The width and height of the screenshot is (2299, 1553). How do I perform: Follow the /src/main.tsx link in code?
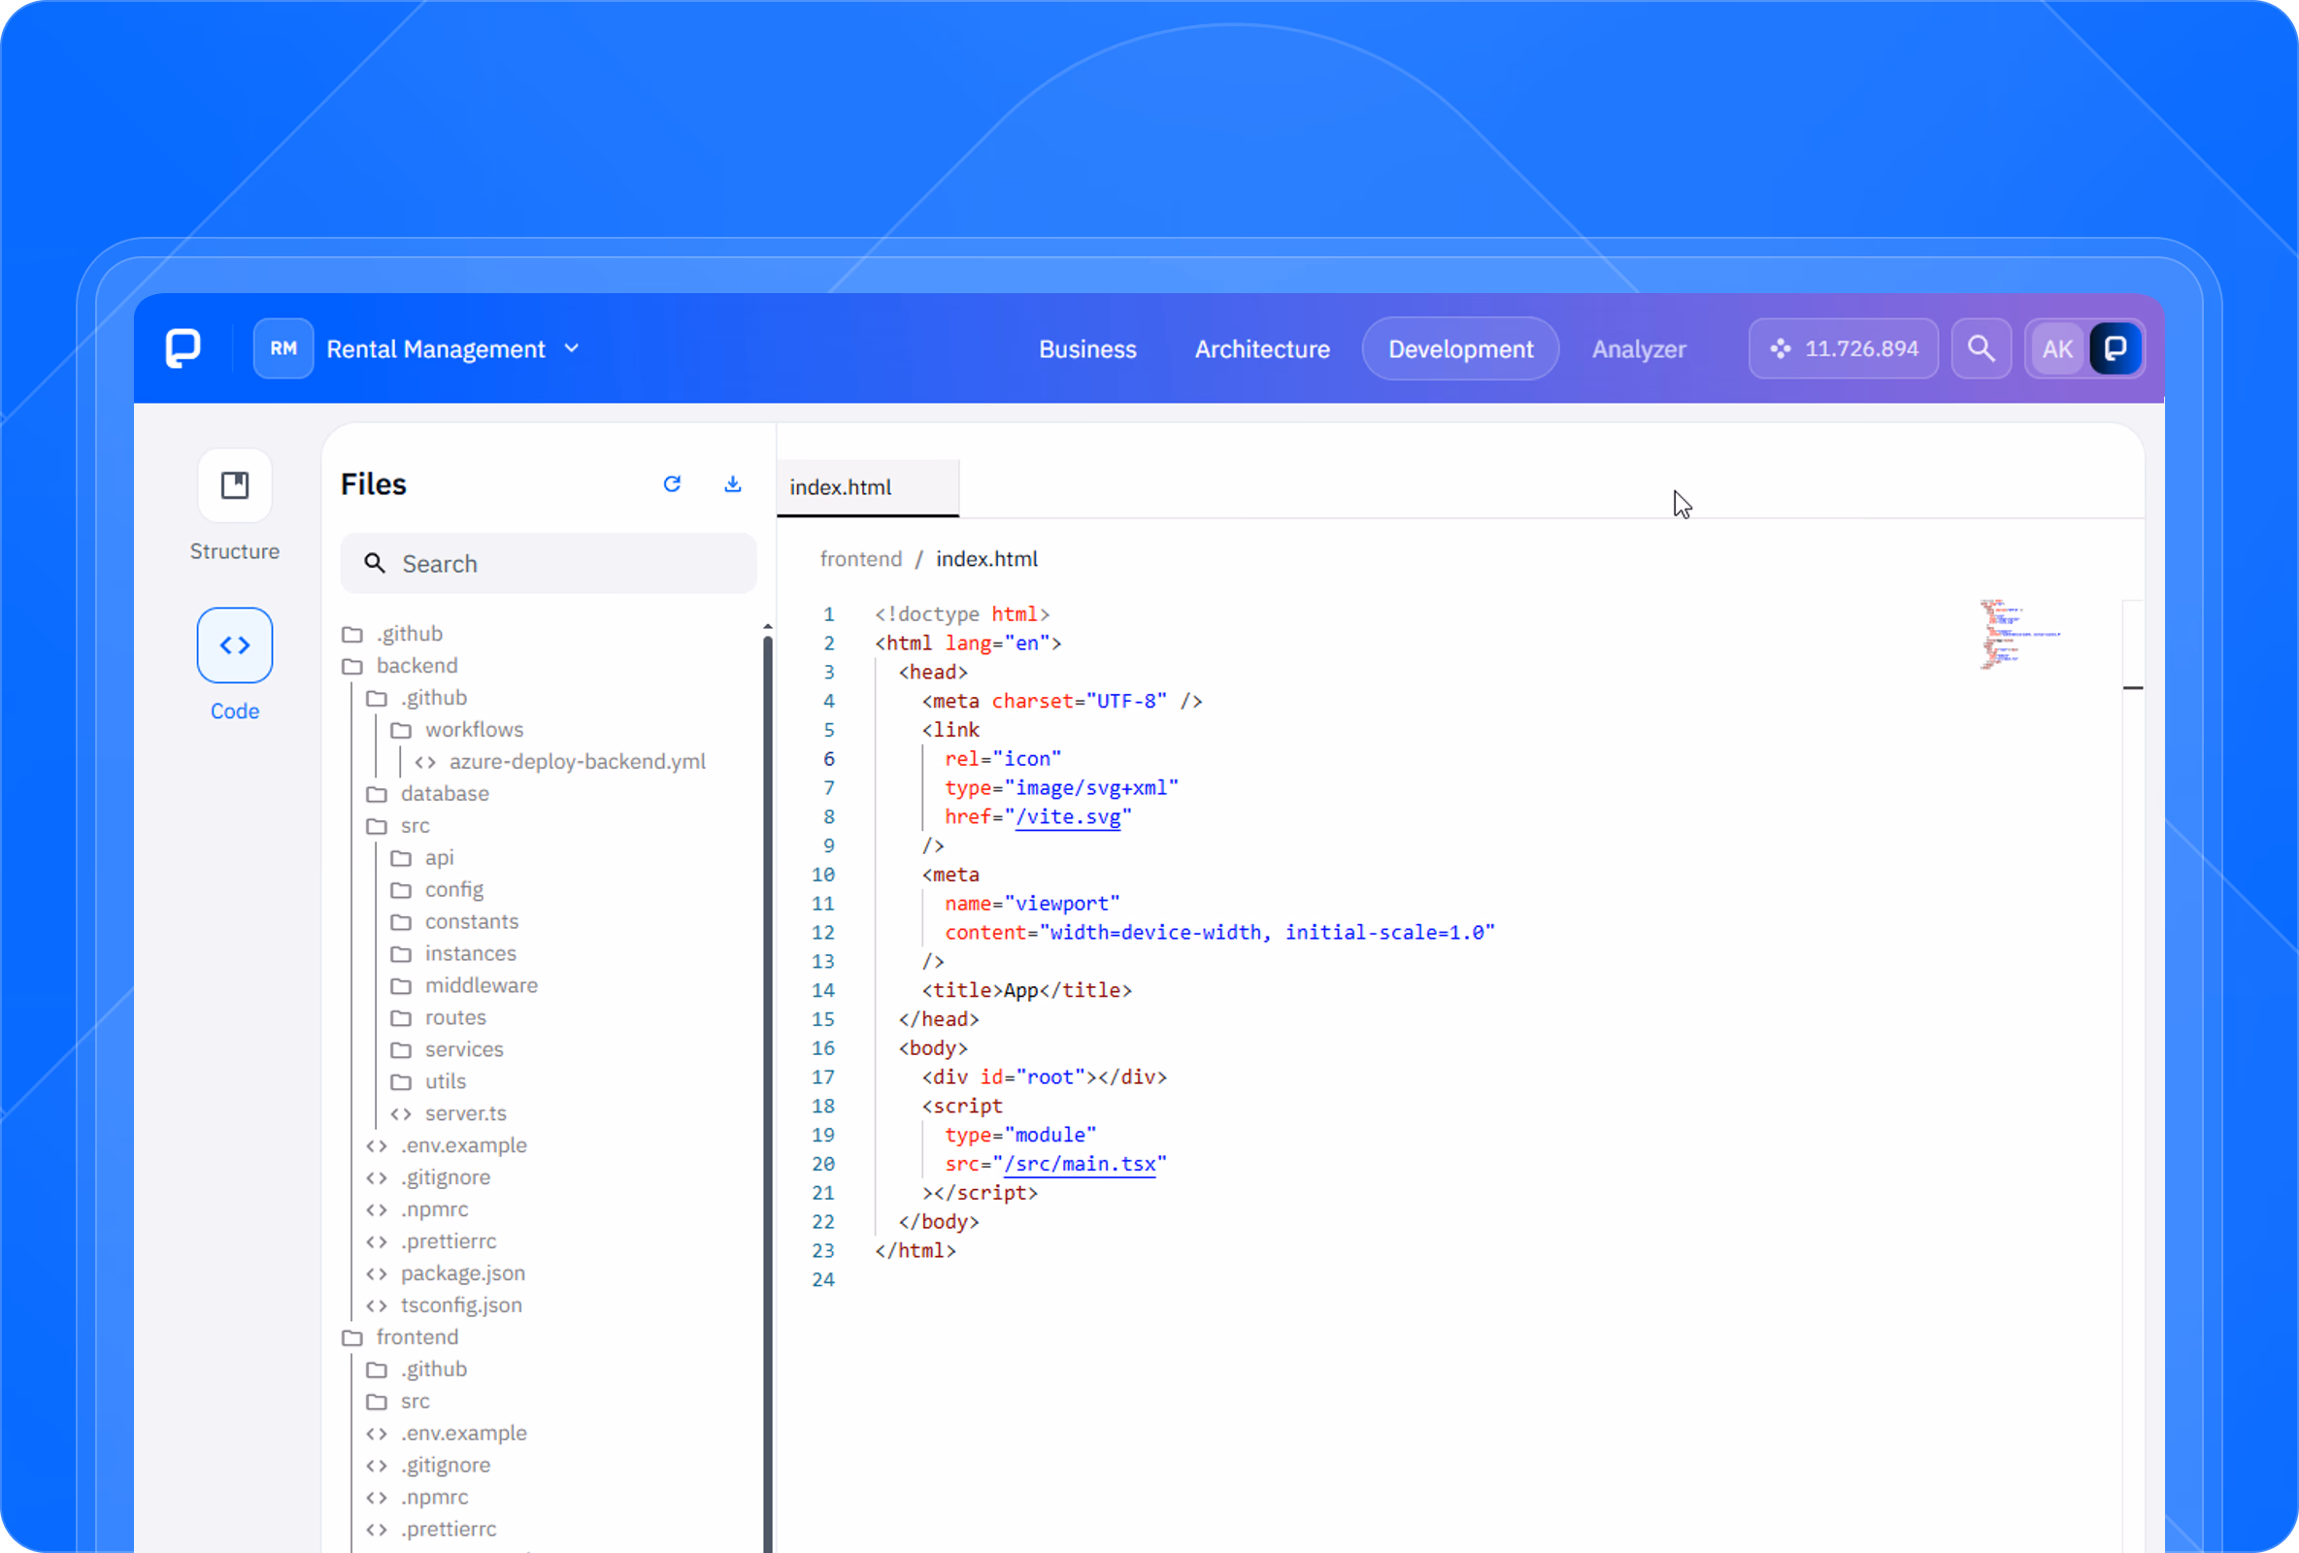click(x=1080, y=1164)
